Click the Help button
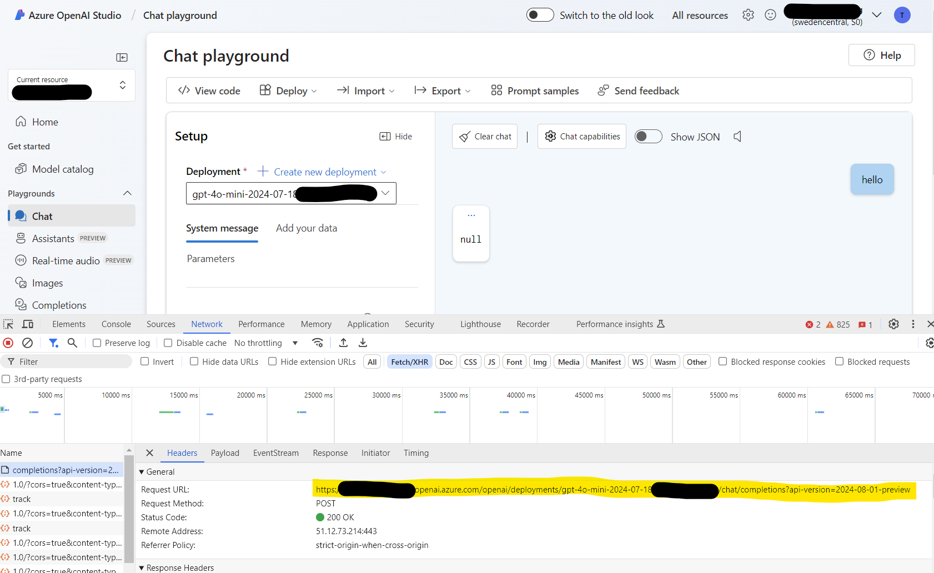934x573 pixels. [x=882, y=55]
